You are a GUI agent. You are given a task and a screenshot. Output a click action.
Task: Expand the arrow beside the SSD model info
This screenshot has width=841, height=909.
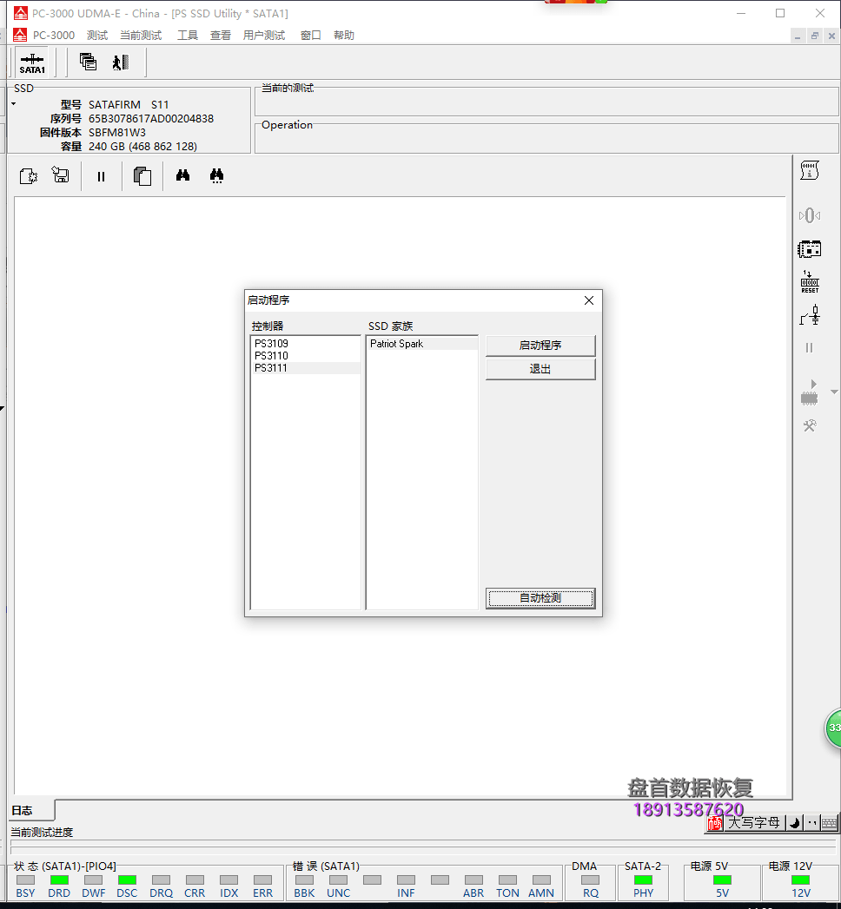pos(13,104)
